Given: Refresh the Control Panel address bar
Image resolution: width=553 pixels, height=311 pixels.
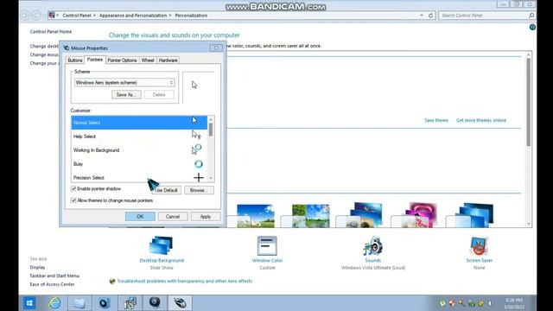Looking at the screenshot, I should pyautogui.click(x=430, y=16).
